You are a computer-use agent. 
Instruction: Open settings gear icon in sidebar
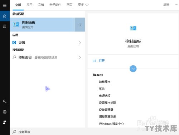(5, 112)
